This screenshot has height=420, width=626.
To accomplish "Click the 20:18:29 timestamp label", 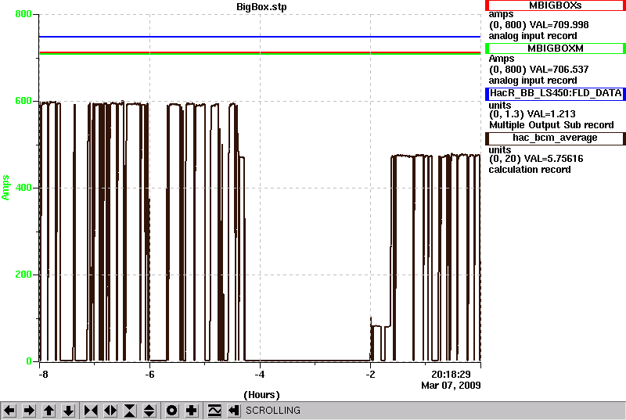I will (452, 375).
